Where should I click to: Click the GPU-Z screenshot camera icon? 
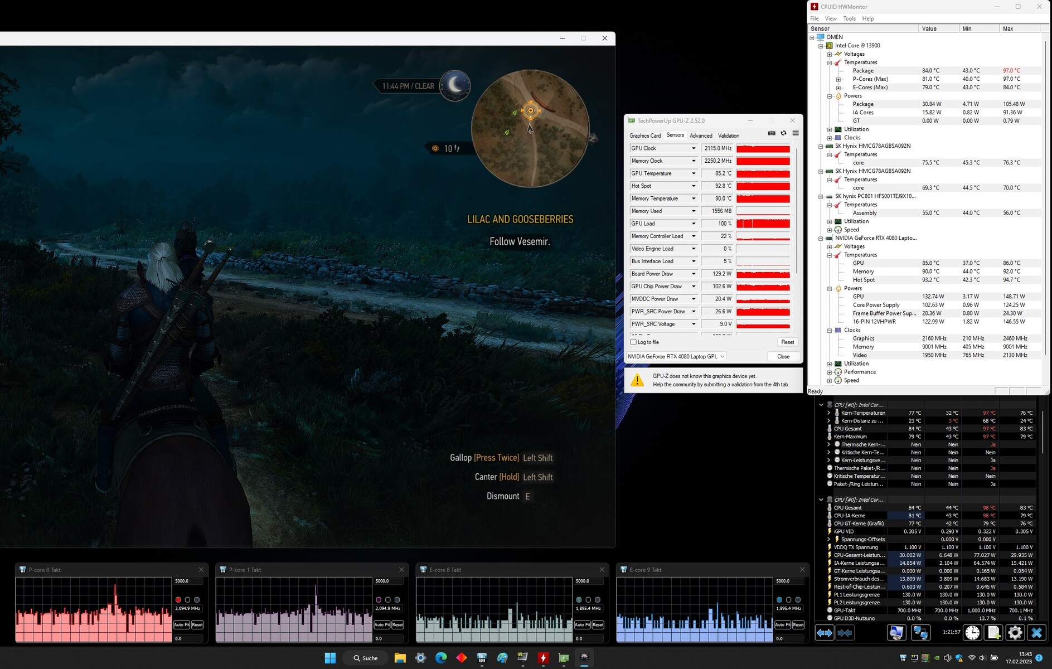[x=772, y=133]
